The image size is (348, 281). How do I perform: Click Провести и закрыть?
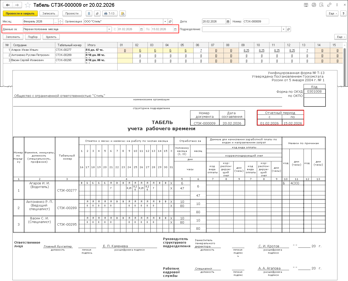20,13
